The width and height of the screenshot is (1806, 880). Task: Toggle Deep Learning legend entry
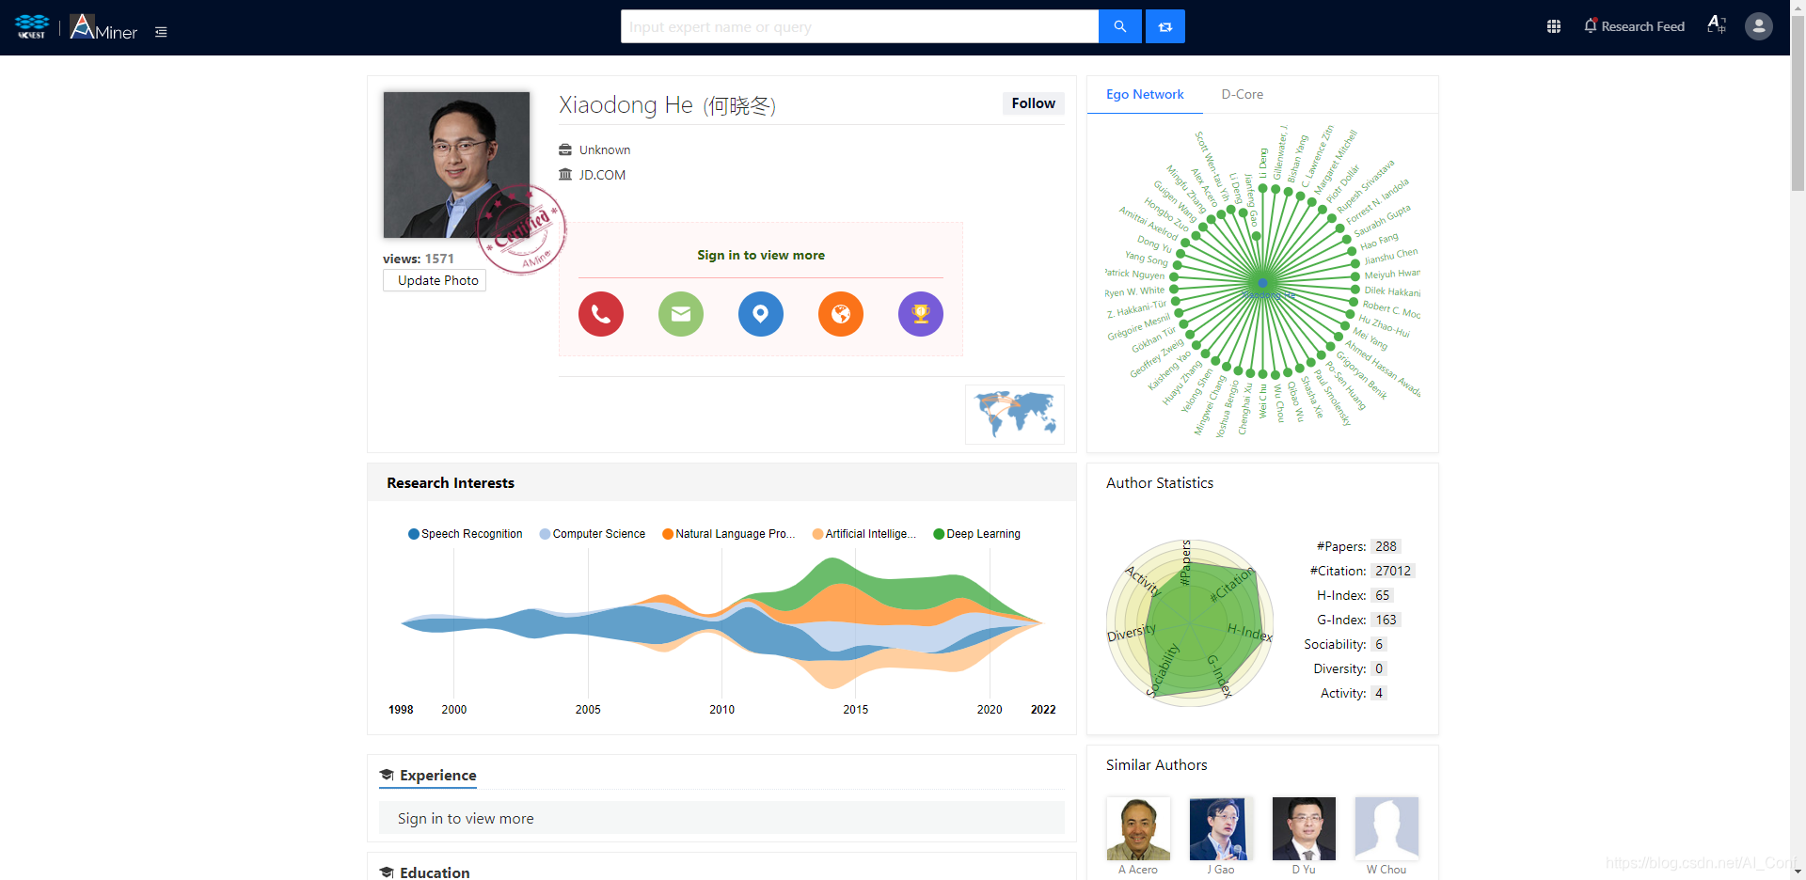[977, 534]
